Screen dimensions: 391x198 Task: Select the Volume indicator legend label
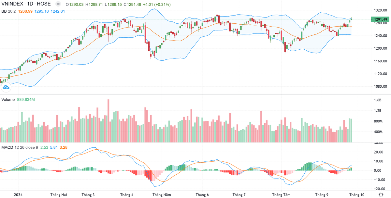click(x=8, y=100)
